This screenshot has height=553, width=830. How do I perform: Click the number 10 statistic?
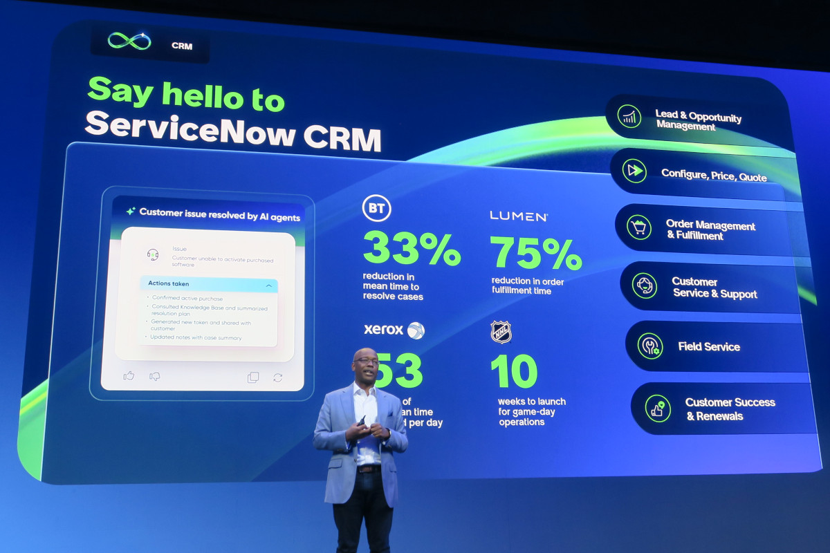(x=514, y=372)
